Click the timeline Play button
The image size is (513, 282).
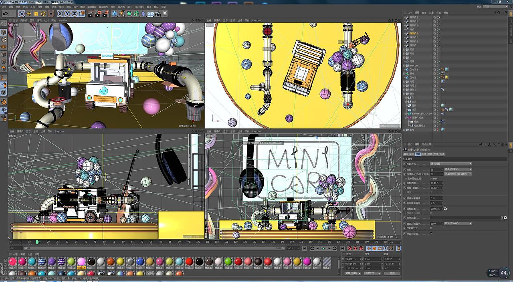point(323,248)
